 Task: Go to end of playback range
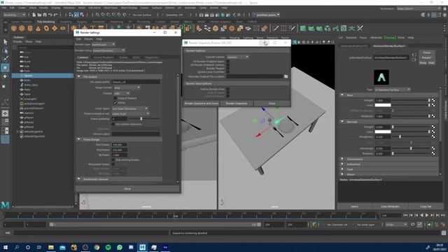point(443,216)
